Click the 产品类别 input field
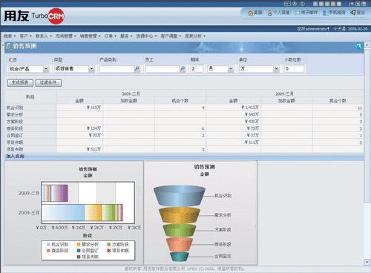 pos(116,69)
